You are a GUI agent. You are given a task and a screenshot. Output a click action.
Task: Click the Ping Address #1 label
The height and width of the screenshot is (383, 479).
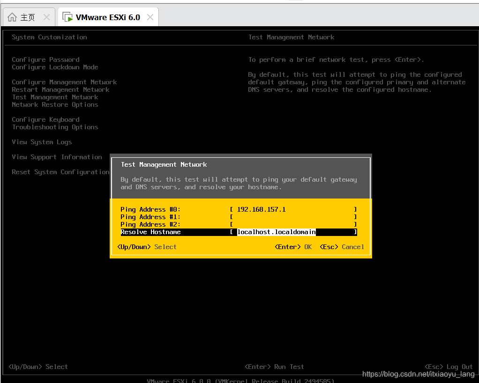150,217
